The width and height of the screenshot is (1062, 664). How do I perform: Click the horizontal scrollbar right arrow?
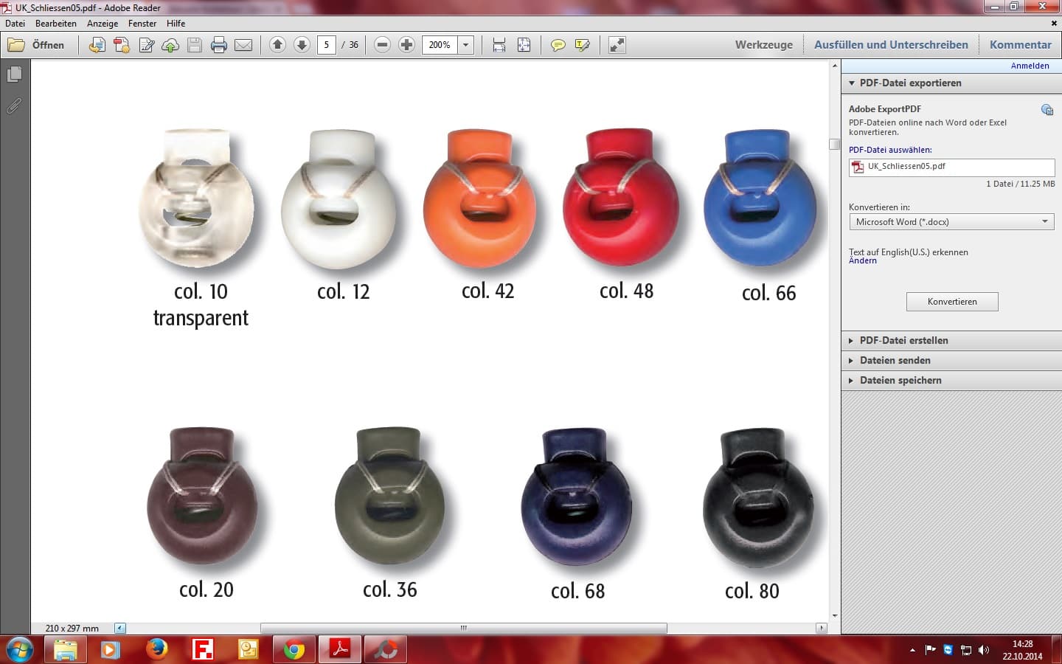pyautogui.click(x=822, y=629)
